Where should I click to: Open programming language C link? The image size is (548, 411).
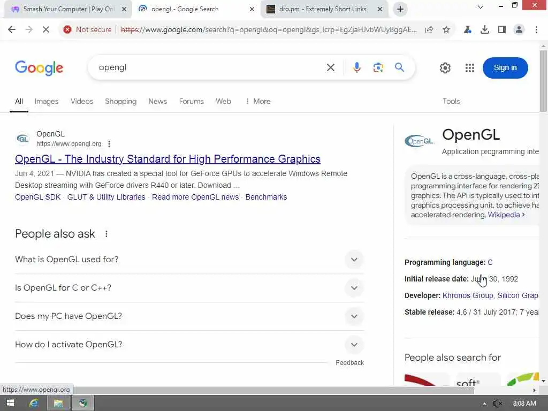490,262
